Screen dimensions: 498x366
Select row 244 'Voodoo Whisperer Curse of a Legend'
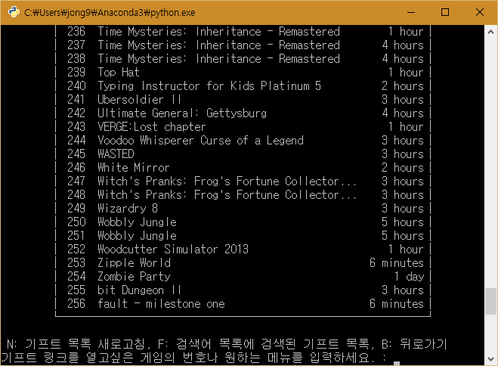(243, 141)
